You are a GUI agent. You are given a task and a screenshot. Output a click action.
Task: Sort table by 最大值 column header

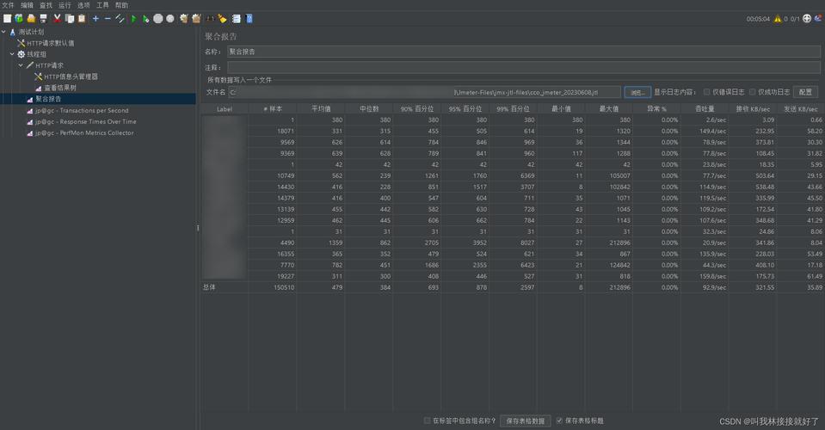click(609, 109)
